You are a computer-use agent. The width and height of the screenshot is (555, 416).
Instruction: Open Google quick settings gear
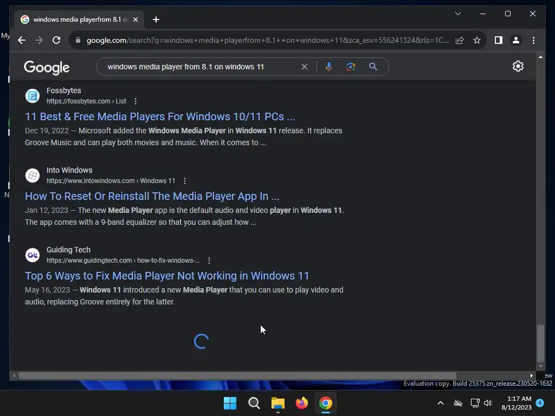point(518,66)
